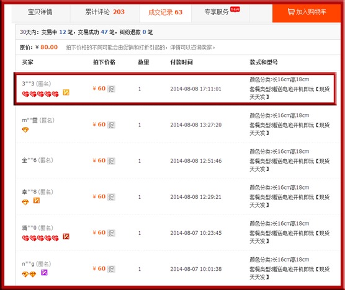Click the shopping cart icon in orange button
Viewport: 345px width, 290px height.
[x=291, y=12]
